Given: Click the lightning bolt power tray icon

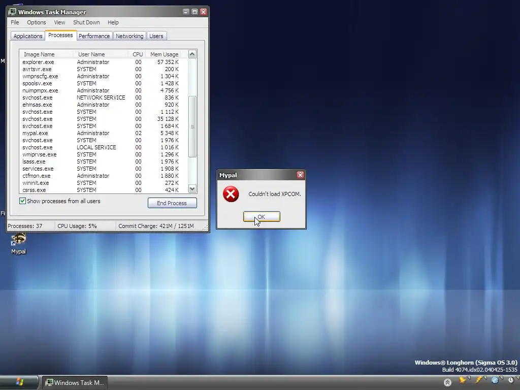Looking at the screenshot, I should [x=478, y=380].
